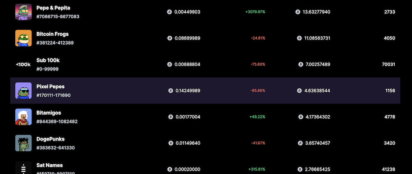The width and height of the screenshot is (412, 174).
Task: Click Bitcoin Frogs floor price 0.08889989
Action: (187, 38)
